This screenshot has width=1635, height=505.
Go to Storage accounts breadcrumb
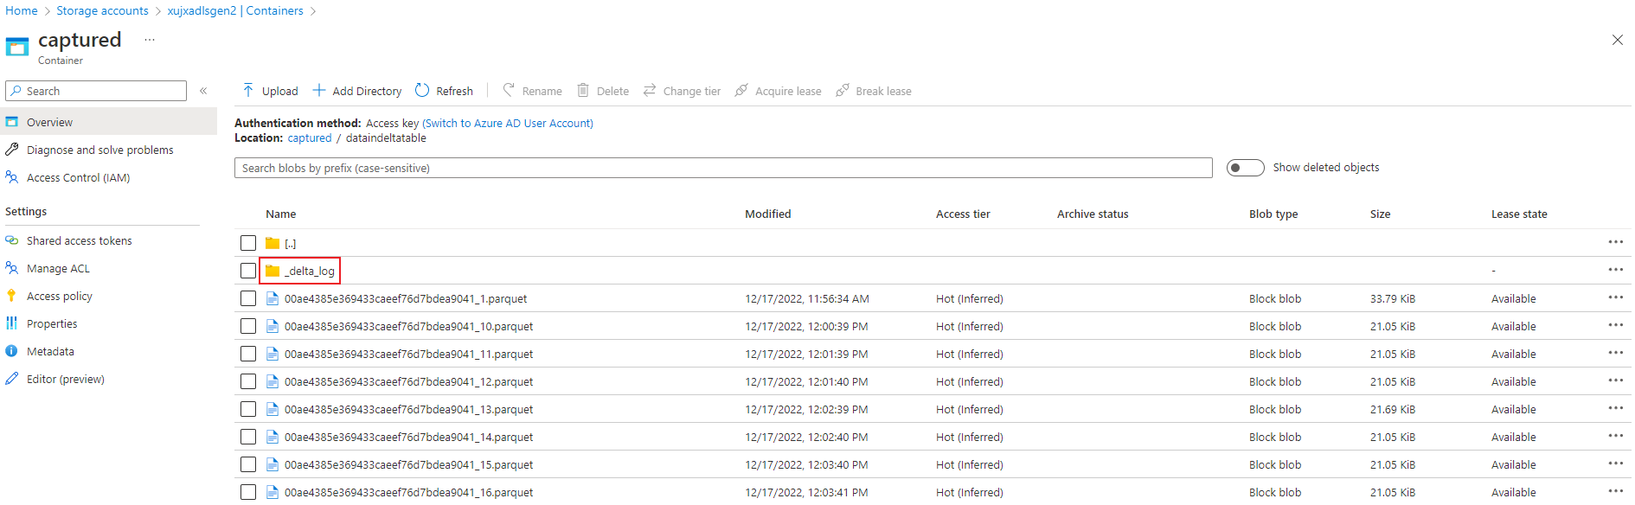(102, 10)
